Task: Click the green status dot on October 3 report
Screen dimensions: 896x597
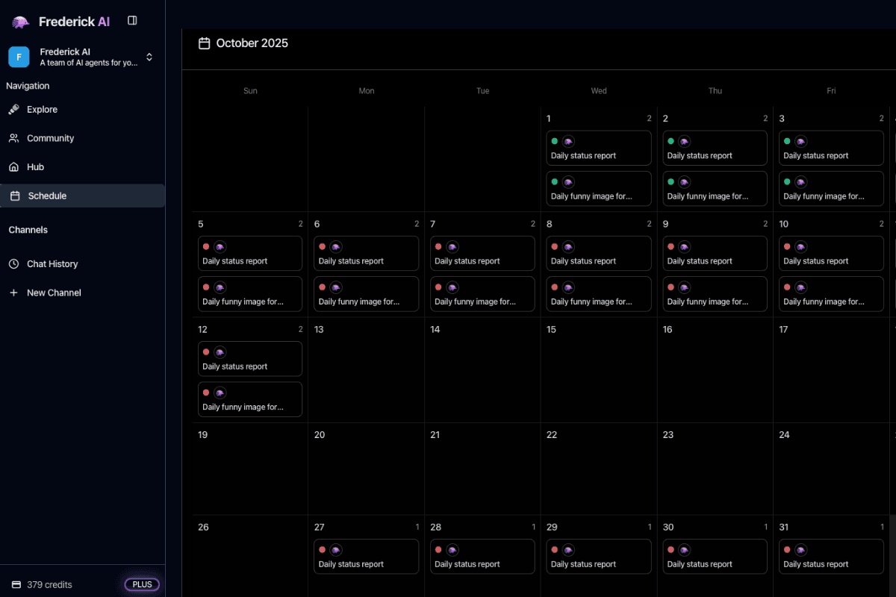Action: coord(787,141)
